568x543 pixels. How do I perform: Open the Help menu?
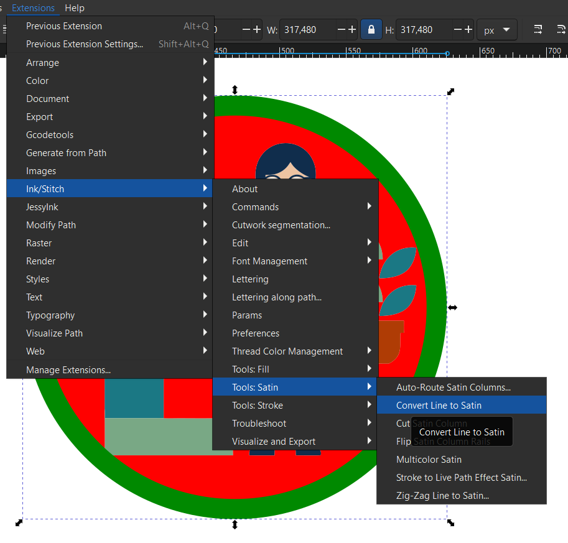(x=75, y=8)
